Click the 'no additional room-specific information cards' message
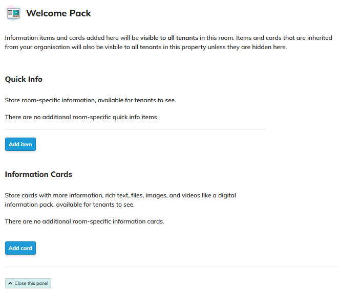 [x=84, y=221]
